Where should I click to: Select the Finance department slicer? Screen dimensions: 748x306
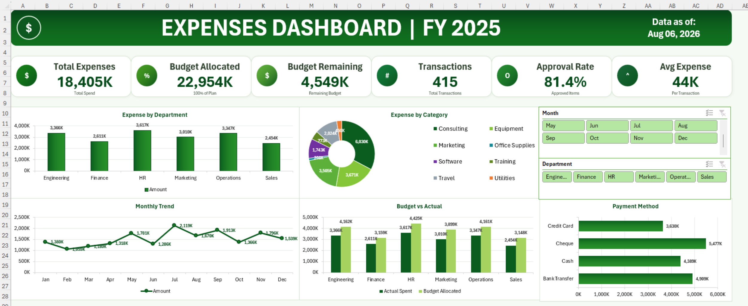[x=588, y=177]
